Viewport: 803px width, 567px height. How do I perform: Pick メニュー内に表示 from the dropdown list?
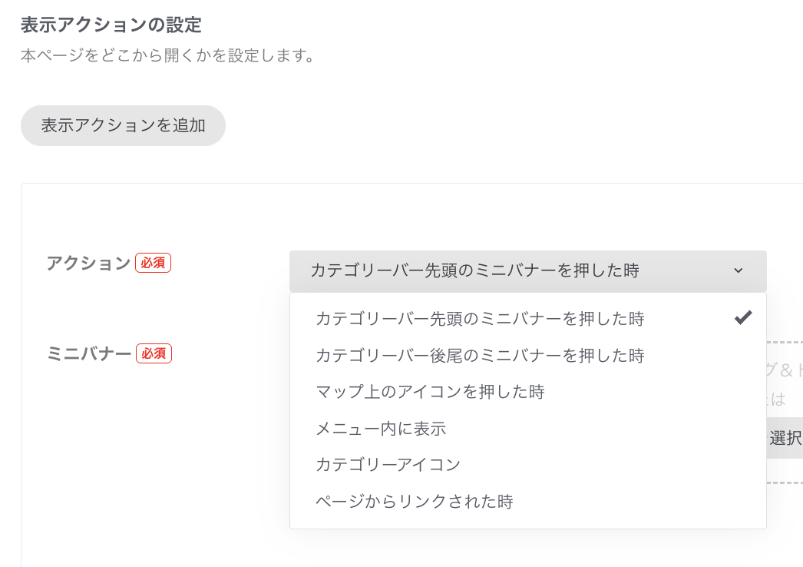point(381,429)
